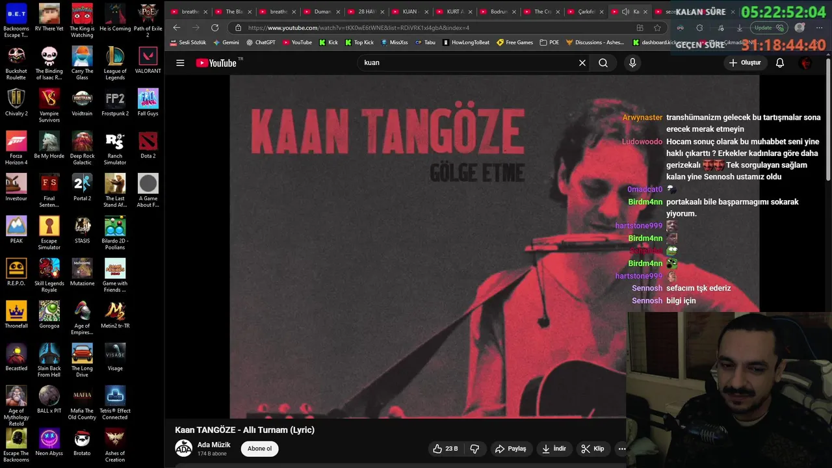
Task: Open Brotato desktop icon
Action: tap(82, 442)
